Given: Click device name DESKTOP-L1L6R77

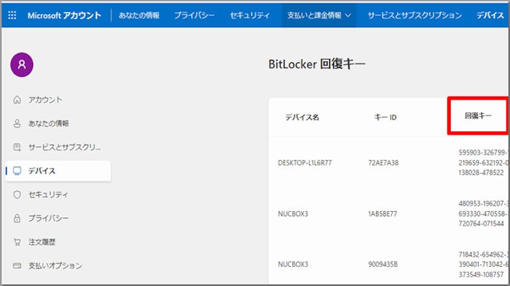Looking at the screenshot, I should point(305,163).
